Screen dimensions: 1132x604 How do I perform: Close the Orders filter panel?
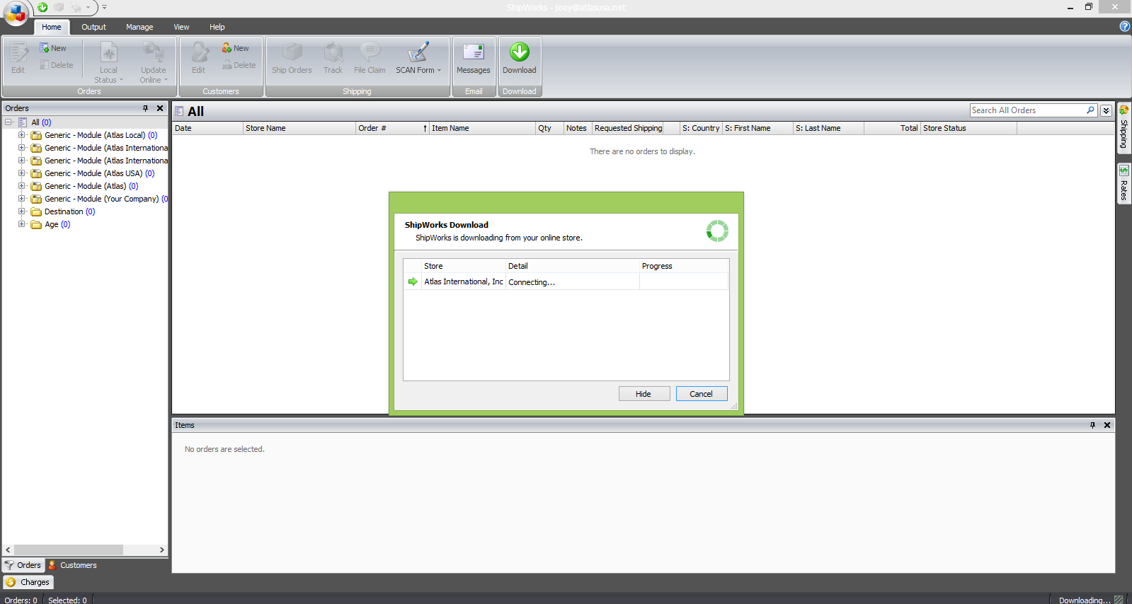160,108
